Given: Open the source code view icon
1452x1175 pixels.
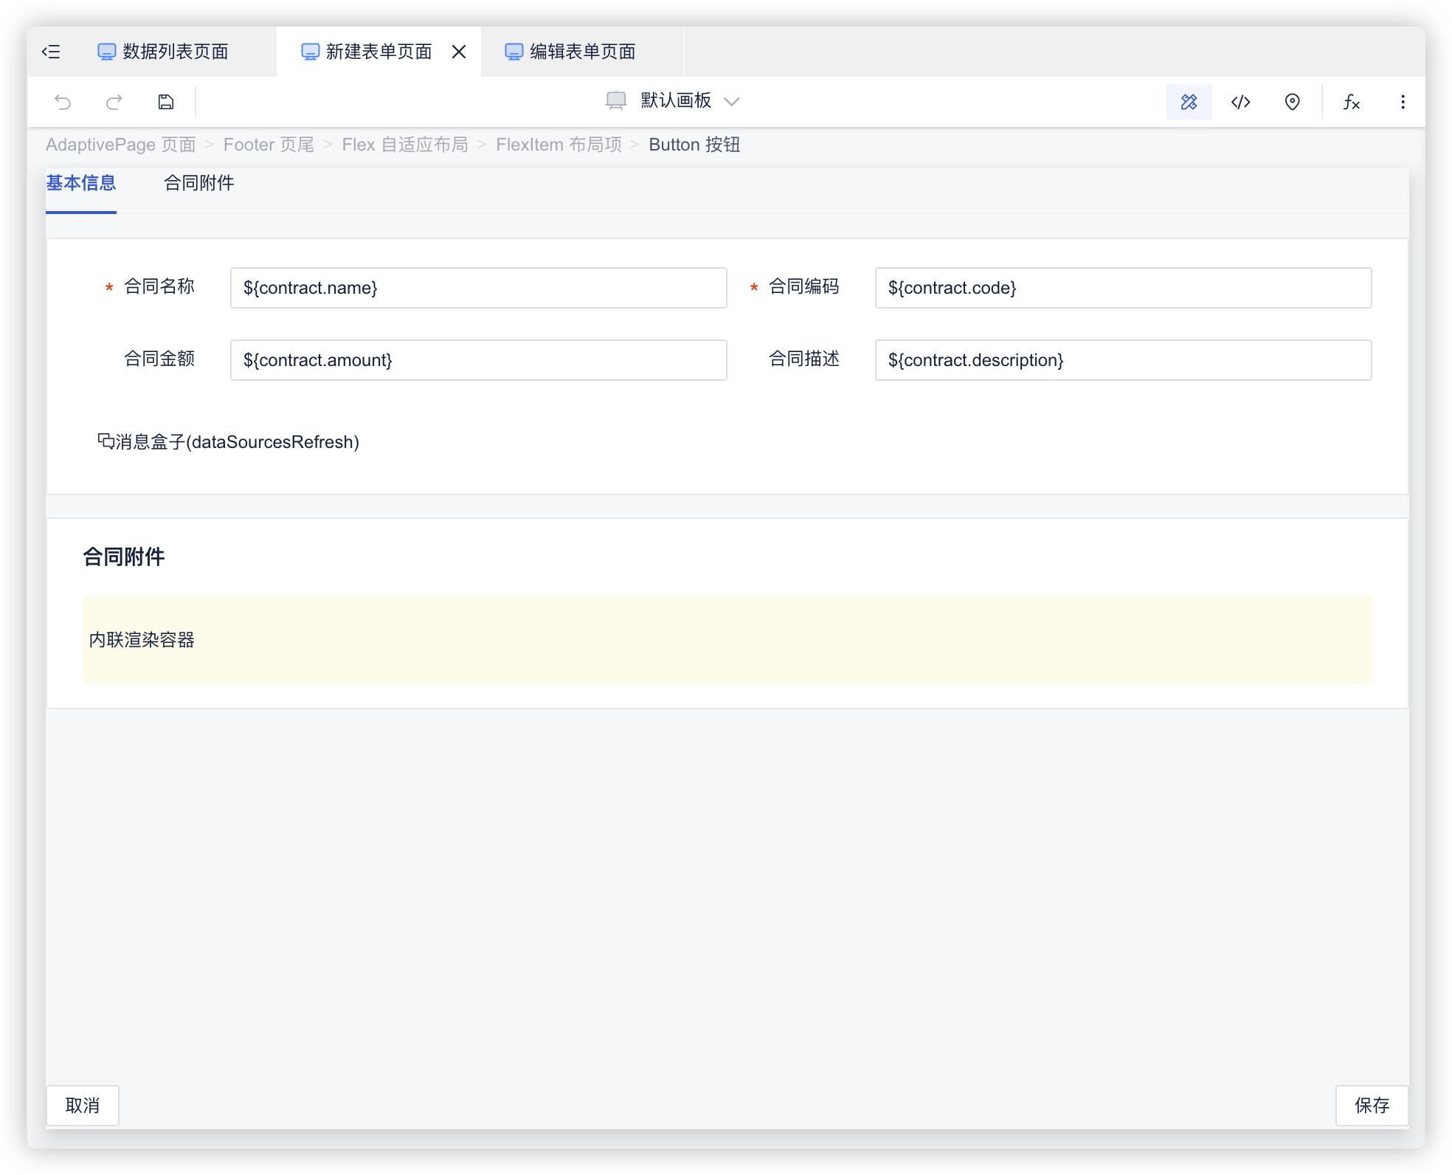Looking at the screenshot, I should (1241, 102).
